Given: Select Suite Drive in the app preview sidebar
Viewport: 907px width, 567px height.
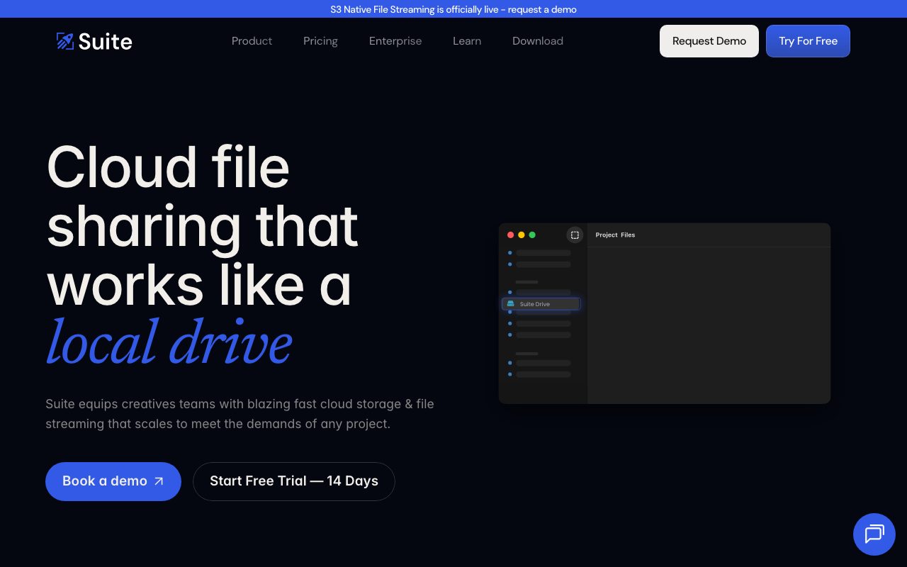Looking at the screenshot, I should pyautogui.click(x=541, y=304).
